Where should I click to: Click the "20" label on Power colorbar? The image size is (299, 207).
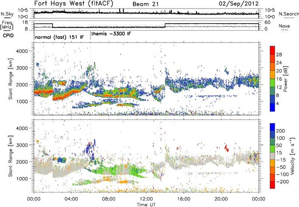tap(279, 71)
